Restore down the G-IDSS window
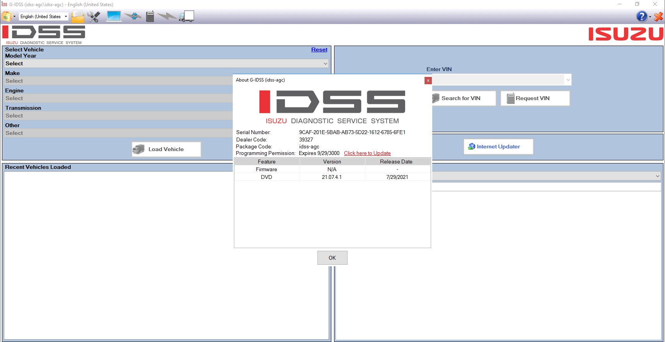This screenshot has width=665, height=342. (x=637, y=4)
